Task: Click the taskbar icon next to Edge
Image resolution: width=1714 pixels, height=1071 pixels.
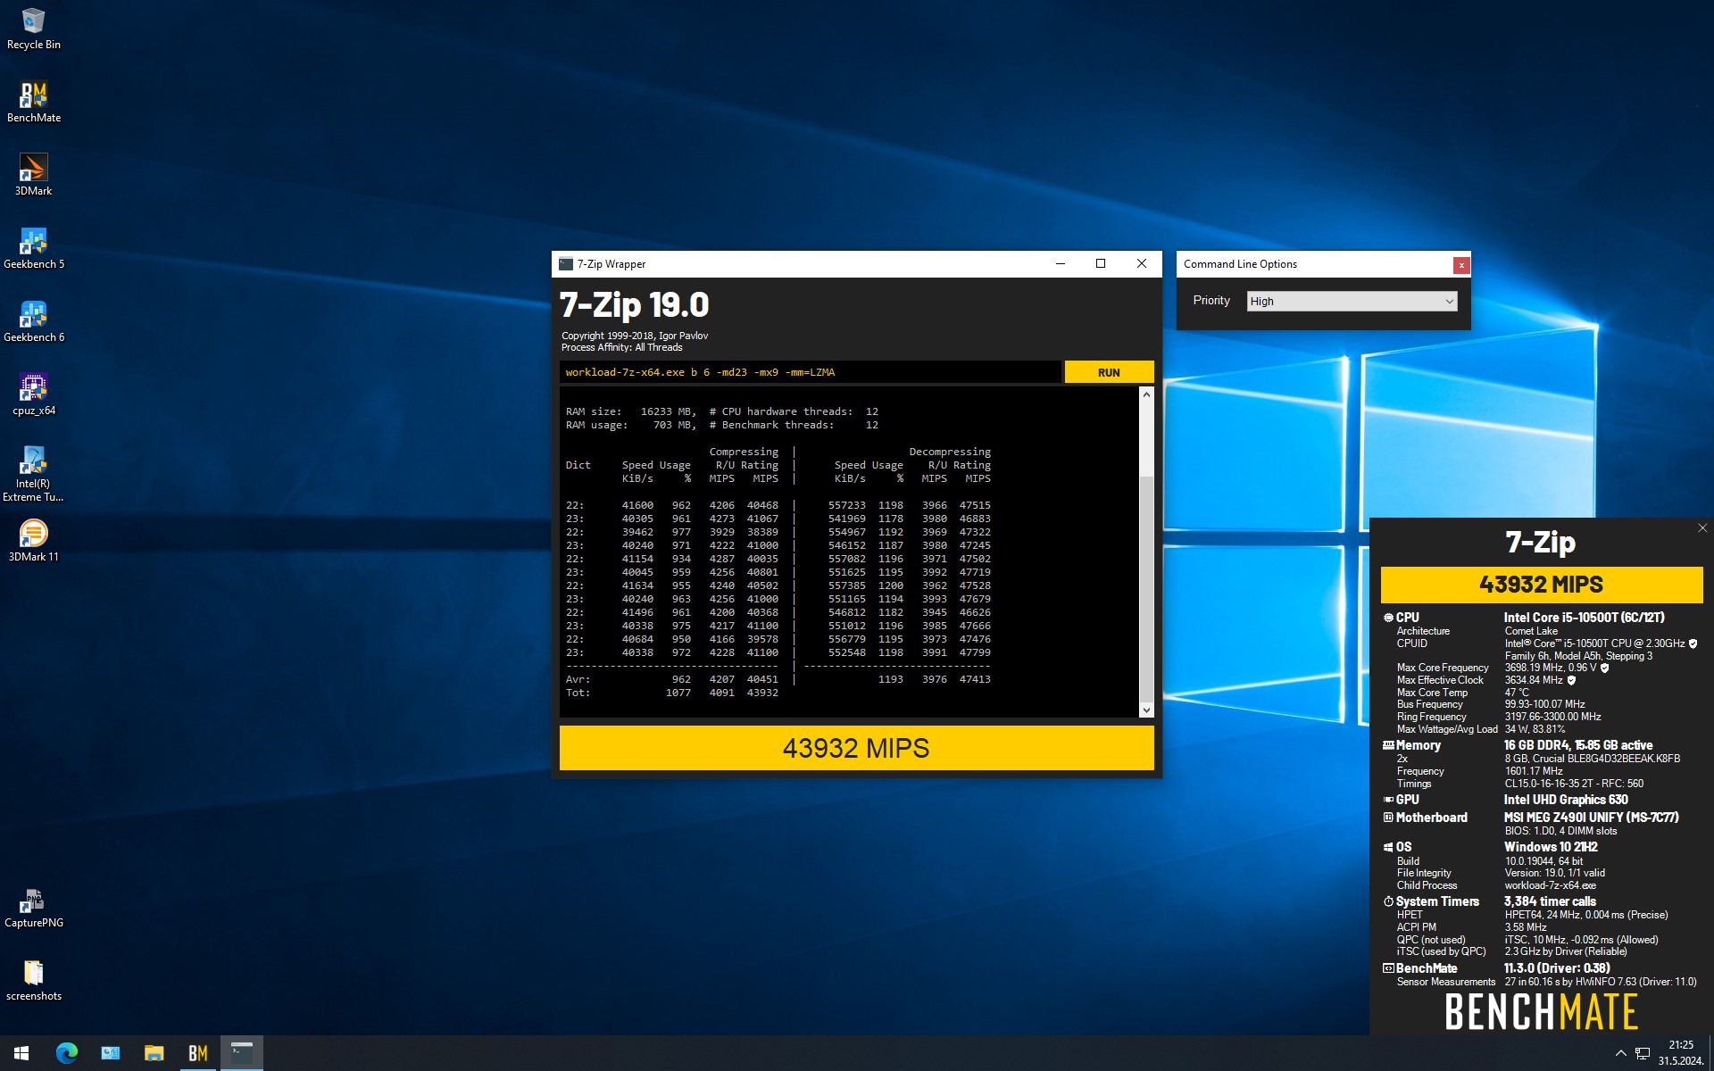Action: coord(111,1053)
